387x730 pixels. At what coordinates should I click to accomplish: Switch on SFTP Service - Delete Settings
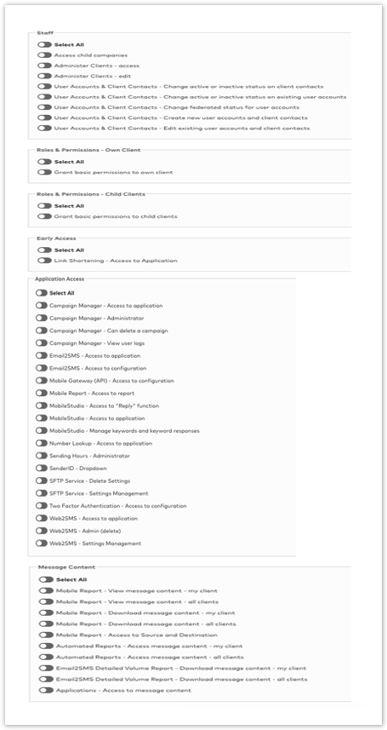click(42, 481)
